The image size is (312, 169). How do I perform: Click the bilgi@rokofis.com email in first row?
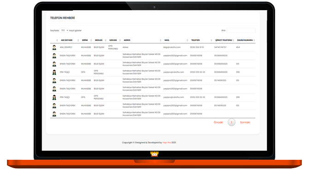click(x=172, y=47)
